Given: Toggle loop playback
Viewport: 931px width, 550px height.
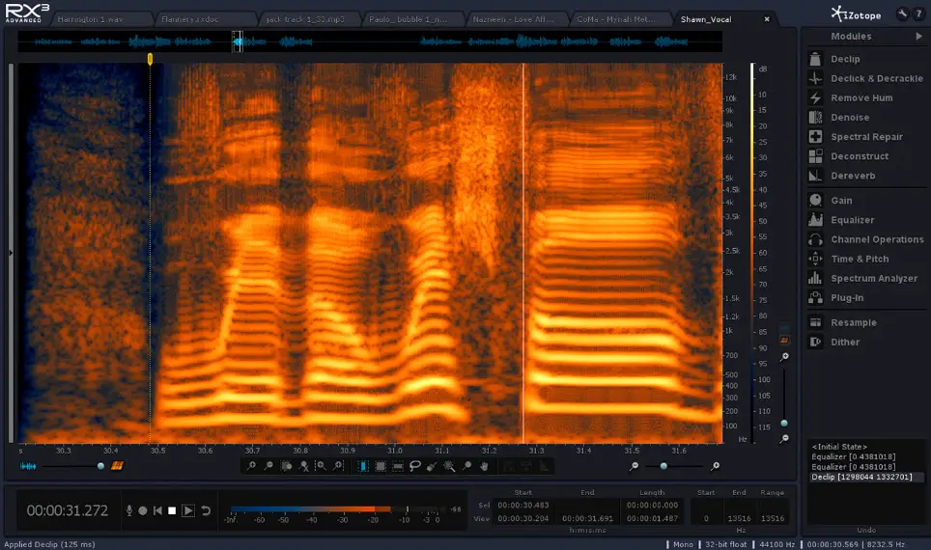Looking at the screenshot, I should pos(206,510).
